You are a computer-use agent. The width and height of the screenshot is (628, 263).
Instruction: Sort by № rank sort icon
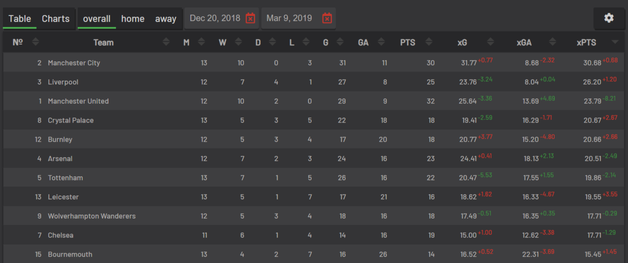(x=35, y=42)
